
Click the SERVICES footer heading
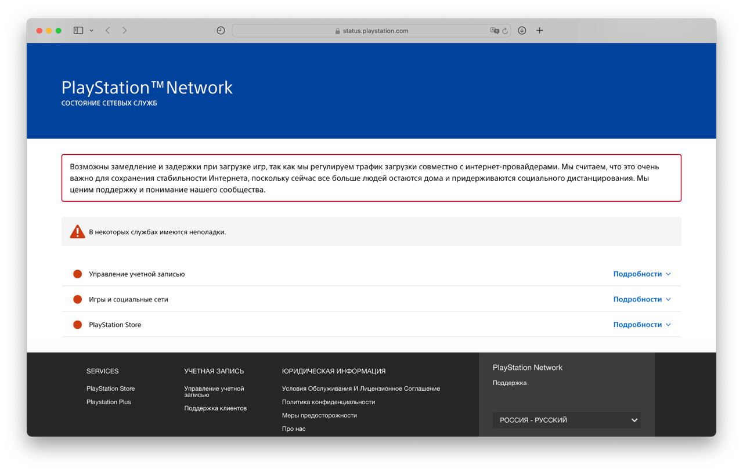[102, 371]
